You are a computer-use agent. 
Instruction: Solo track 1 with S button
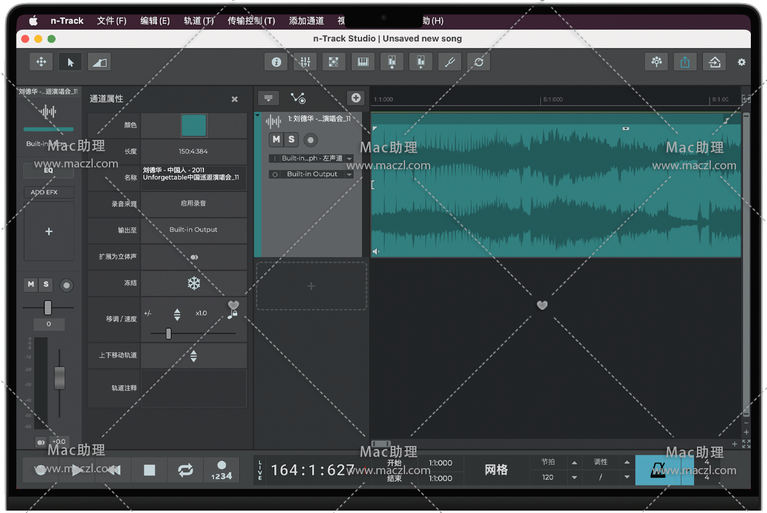coord(291,139)
